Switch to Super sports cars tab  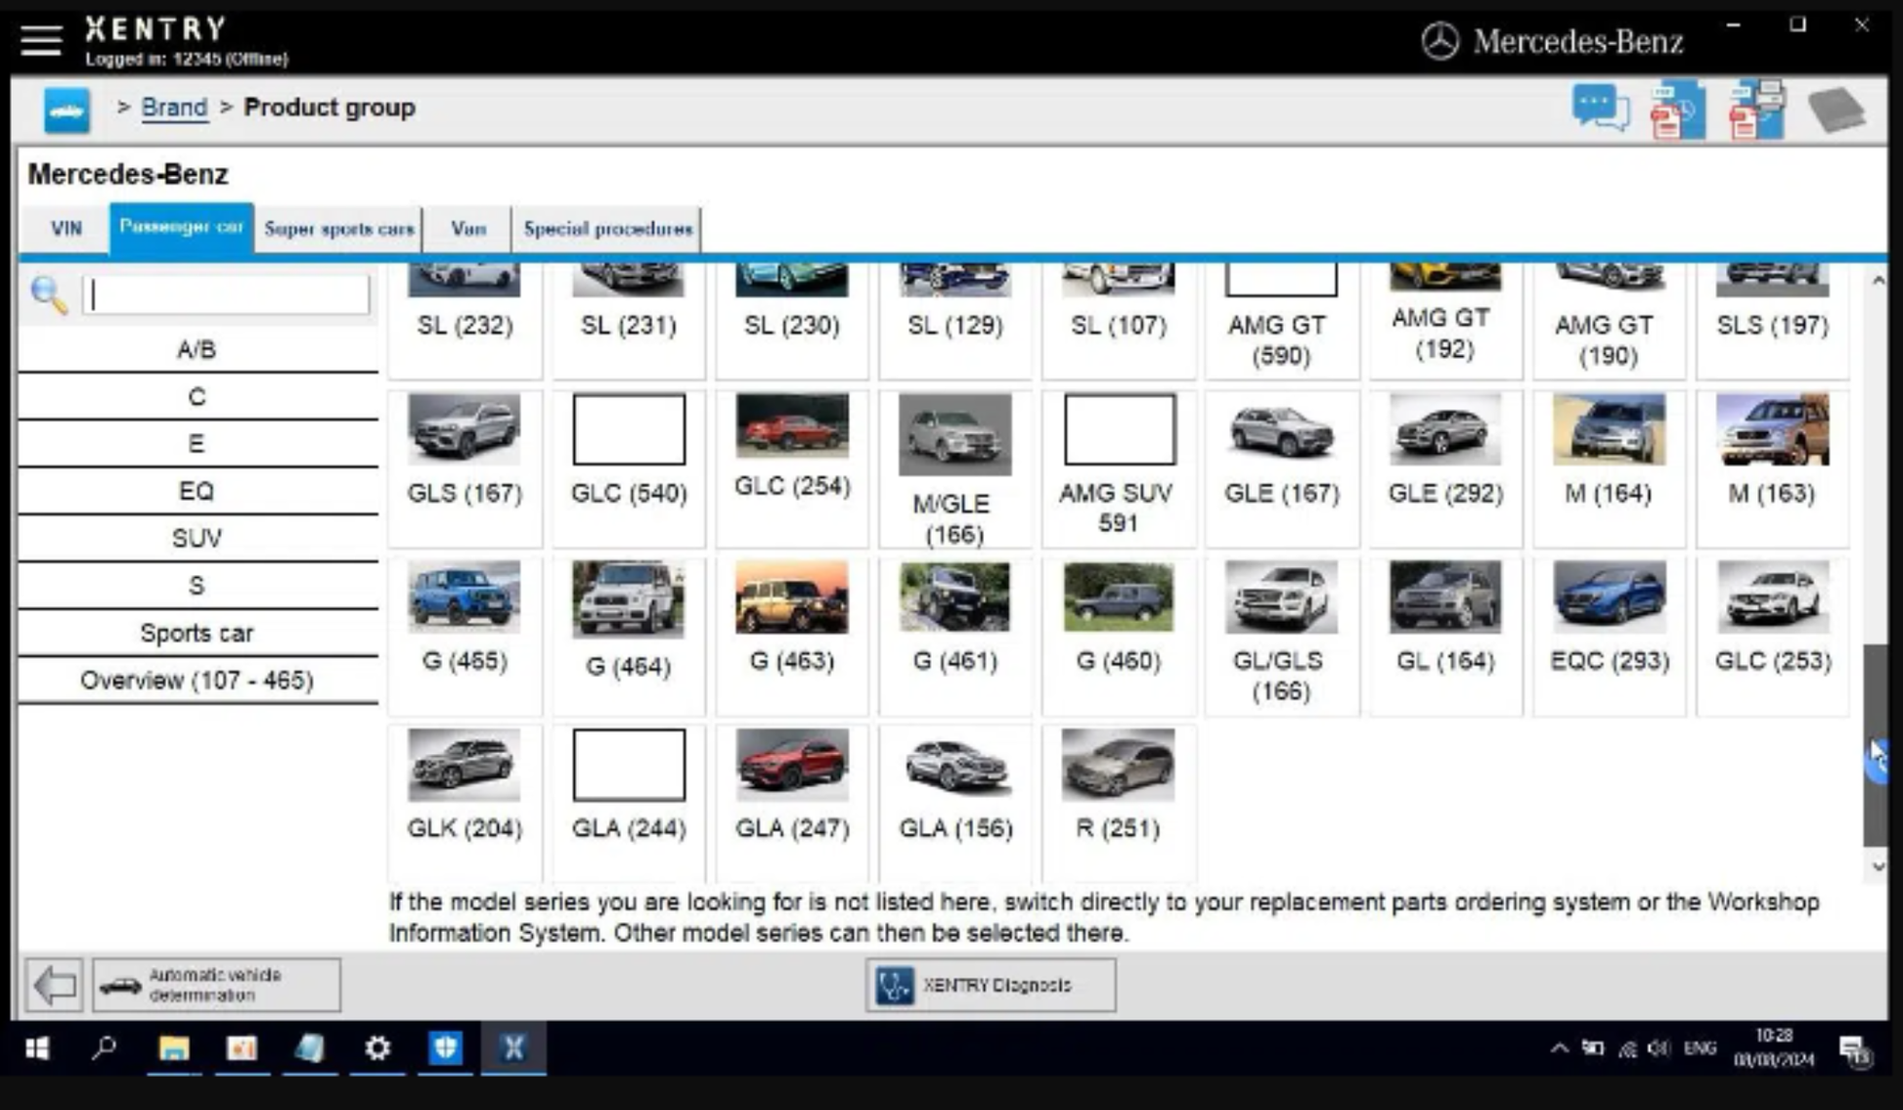[338, 229]
